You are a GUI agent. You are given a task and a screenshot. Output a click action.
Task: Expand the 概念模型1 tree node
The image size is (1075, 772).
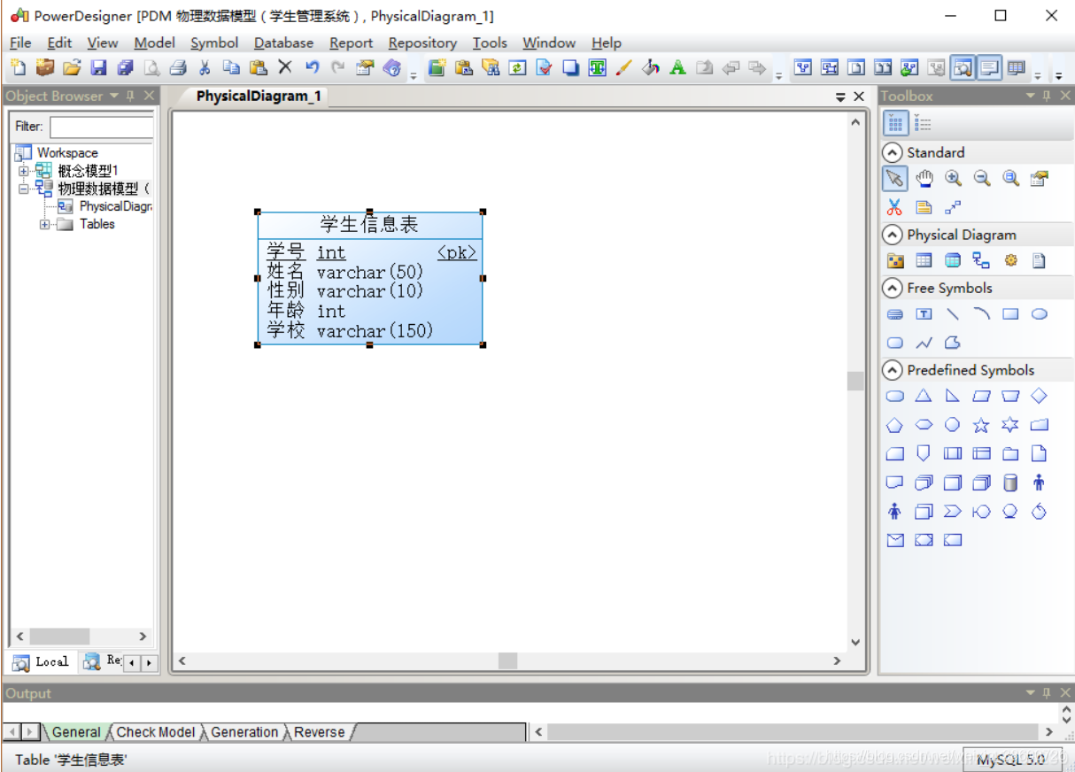click(x=24, y=171)
